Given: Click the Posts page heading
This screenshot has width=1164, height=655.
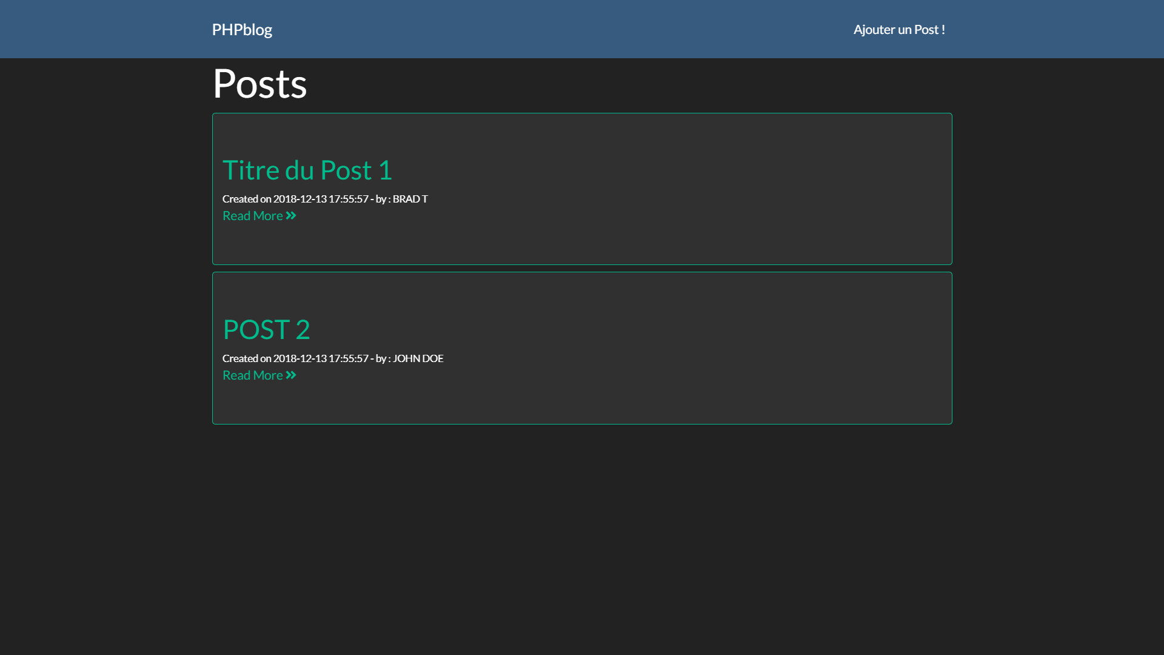Looking at the screenshot, I should [x=259, y=83].
